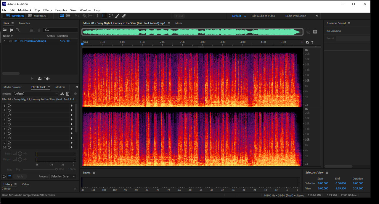Viewport: 379px width, 204px height.
Task: Open the History panel menu
Action: [x=15, y=185]
